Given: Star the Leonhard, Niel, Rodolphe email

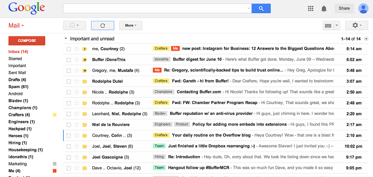Looking at the screenshot, I should click(x=77, y=114).
